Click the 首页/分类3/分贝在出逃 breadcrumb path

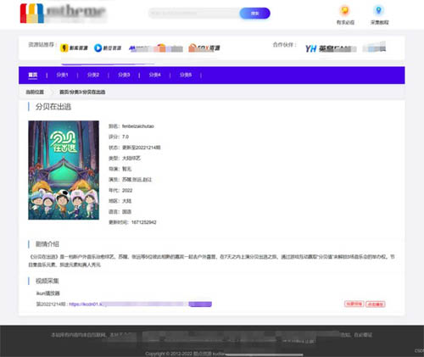click(82, 92)
